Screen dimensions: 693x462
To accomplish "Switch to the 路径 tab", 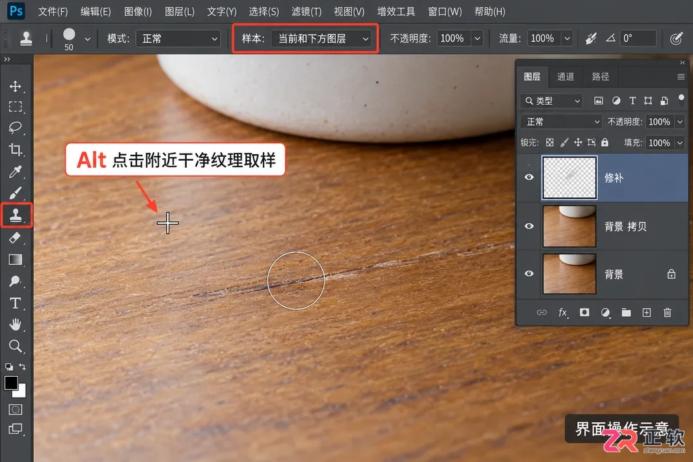I will (x=600, y=77).
